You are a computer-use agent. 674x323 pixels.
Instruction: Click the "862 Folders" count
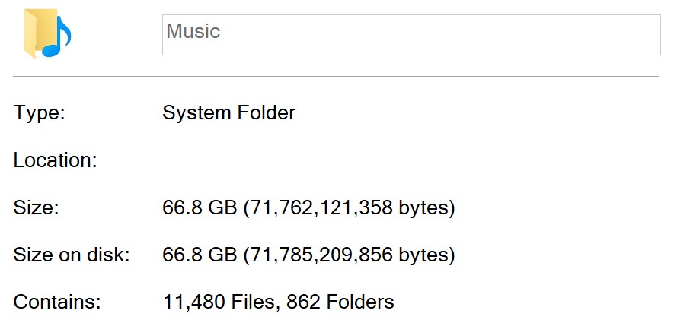coord(340,302)
